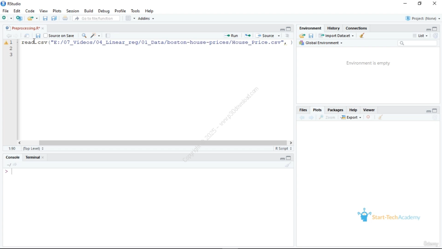This screenshot has width=442, height=249.
Task: Save Preprocessing.R from editor toolbar
Action: [38, 36]
